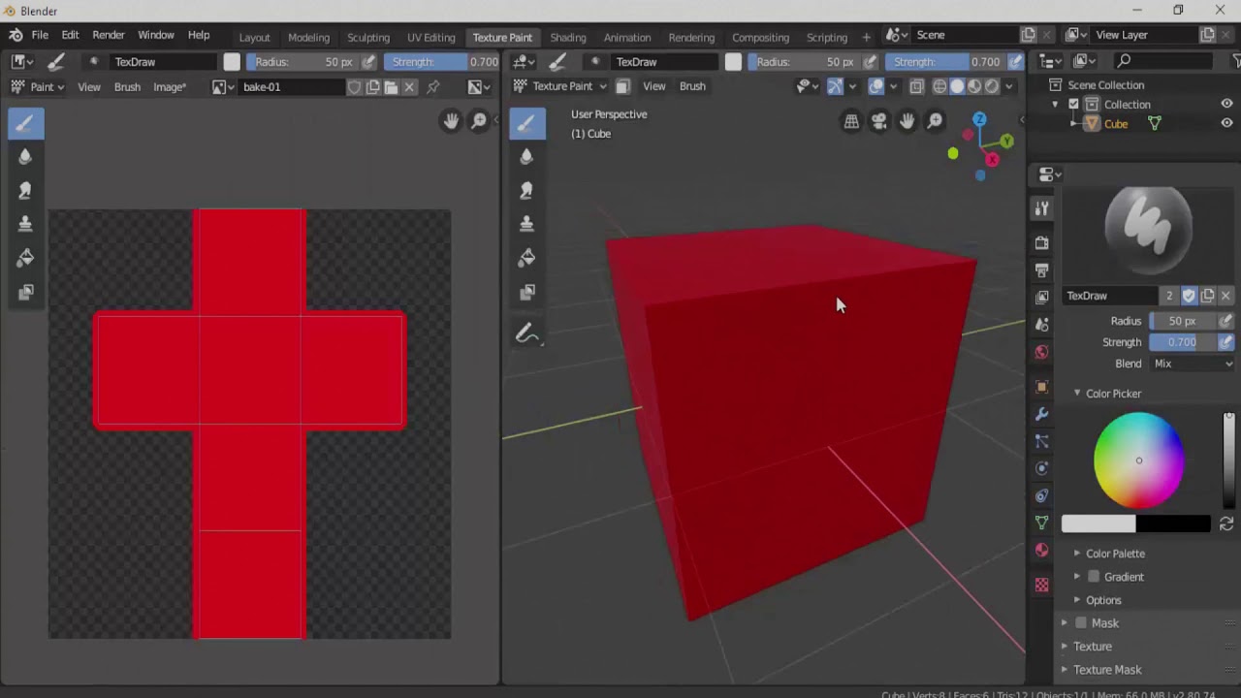Screen dimensions: 1241x698
Task: Uncheck the Collection checkbox in outliner
Action: coord(1073,104)
